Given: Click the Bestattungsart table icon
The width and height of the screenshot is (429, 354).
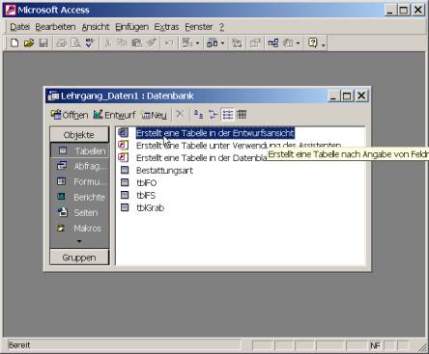Looking at the screenshot, I should (x=125, y=170).
